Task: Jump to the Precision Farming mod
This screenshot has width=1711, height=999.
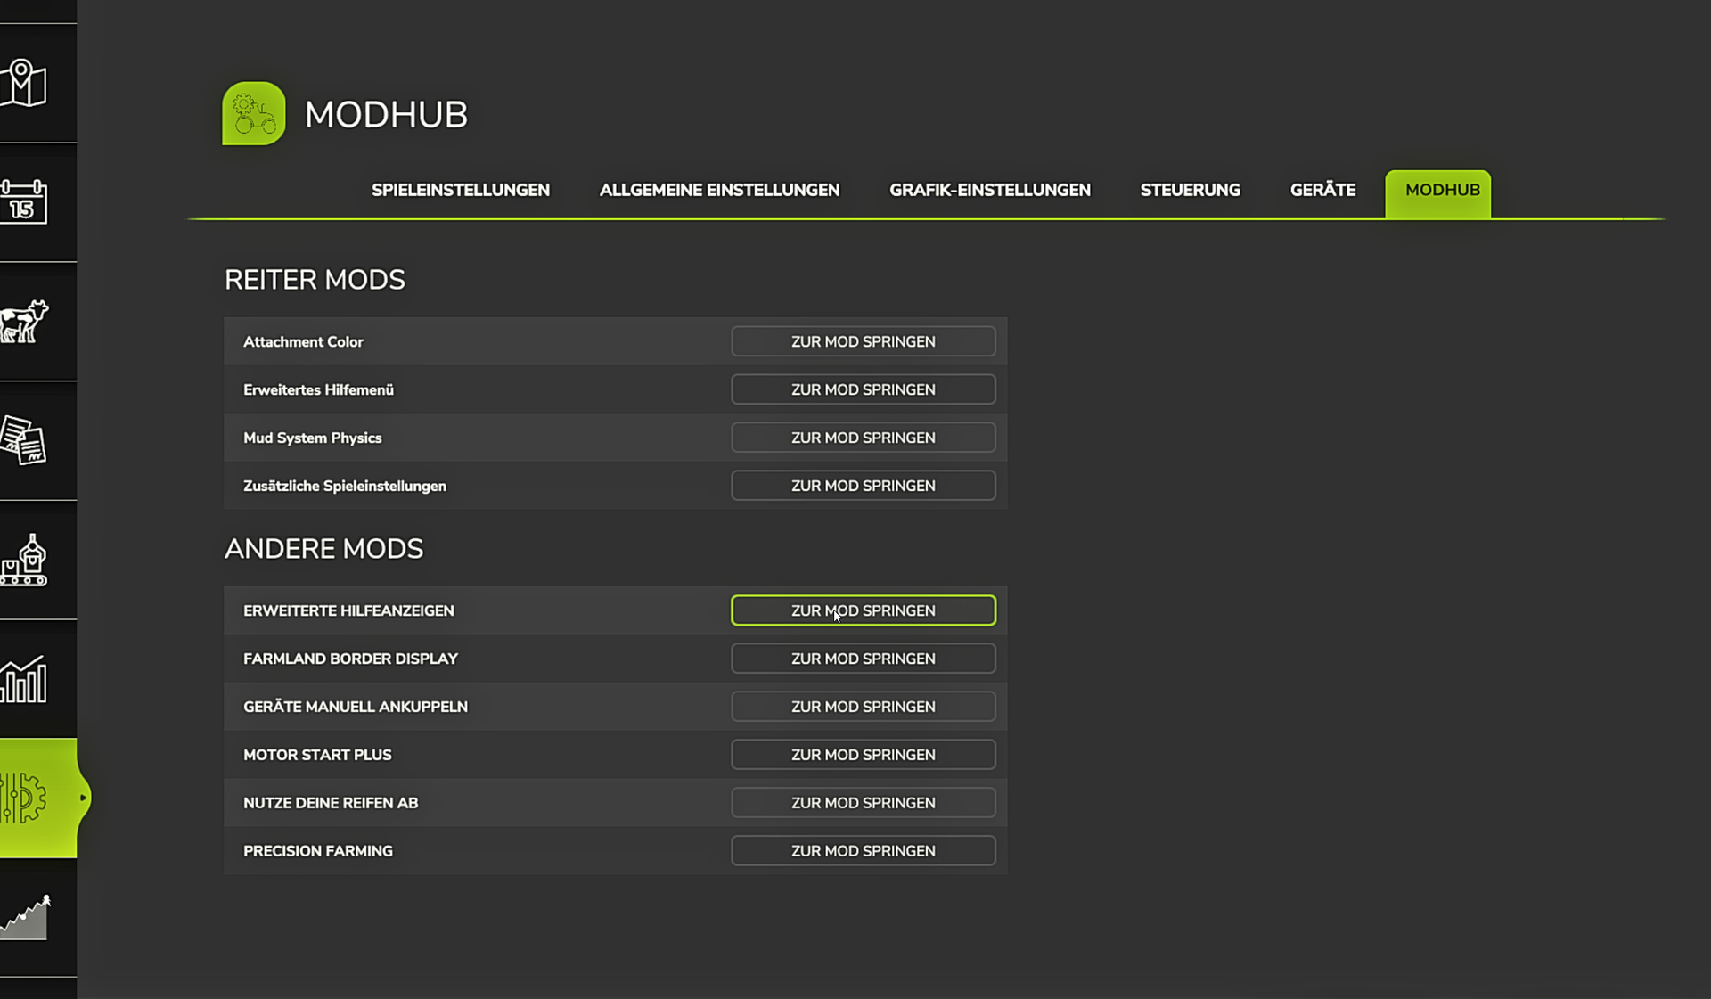Action: [x=864, y=851]
